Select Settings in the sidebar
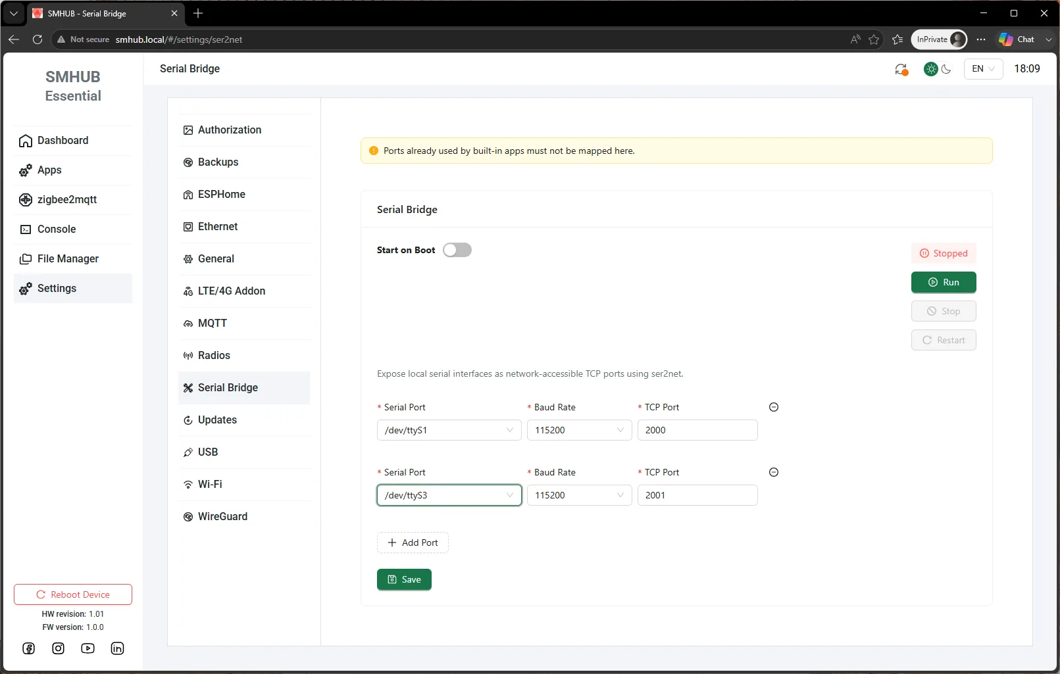 (x=72, y=289)
